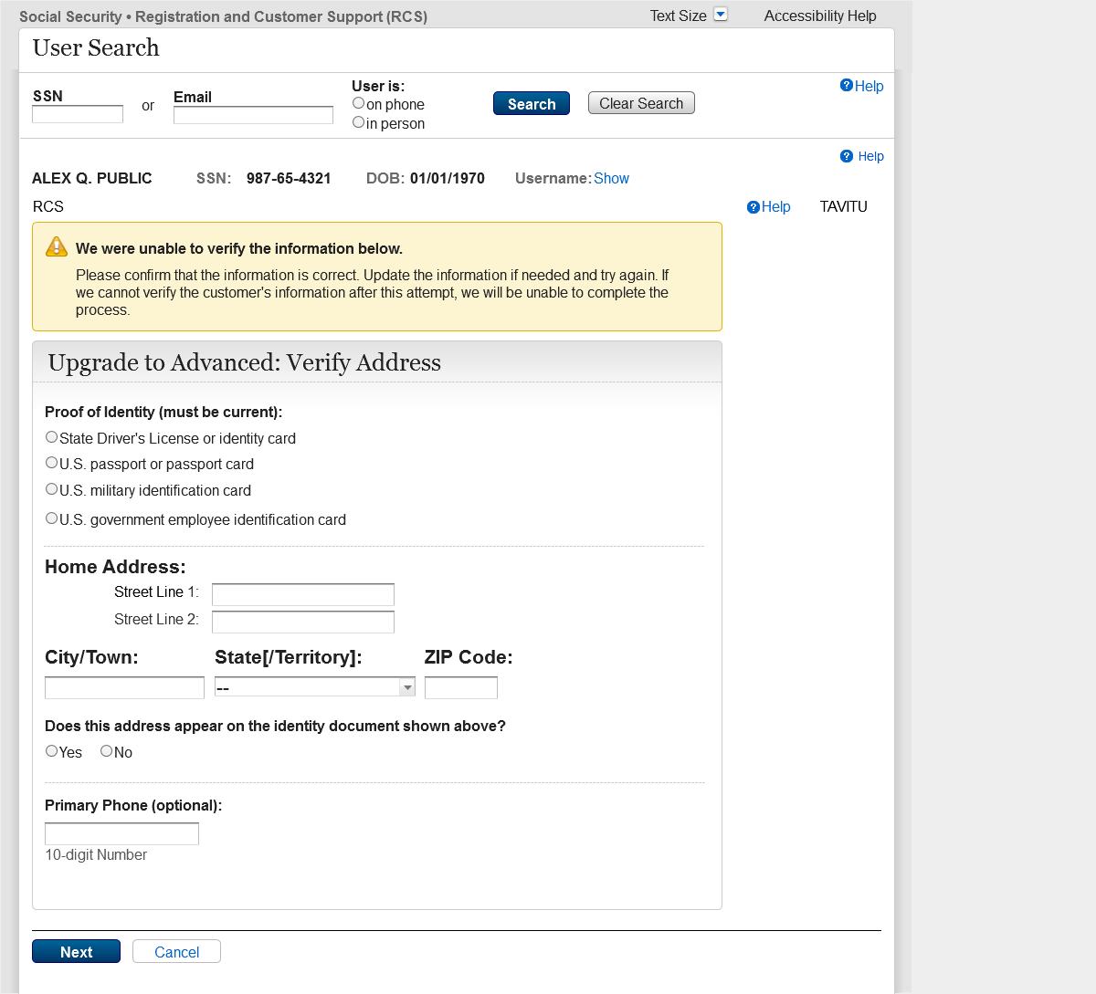1096x994 pixels.
Task: Select 'Yes' for address on identity document
Action: tap(52, 751)
